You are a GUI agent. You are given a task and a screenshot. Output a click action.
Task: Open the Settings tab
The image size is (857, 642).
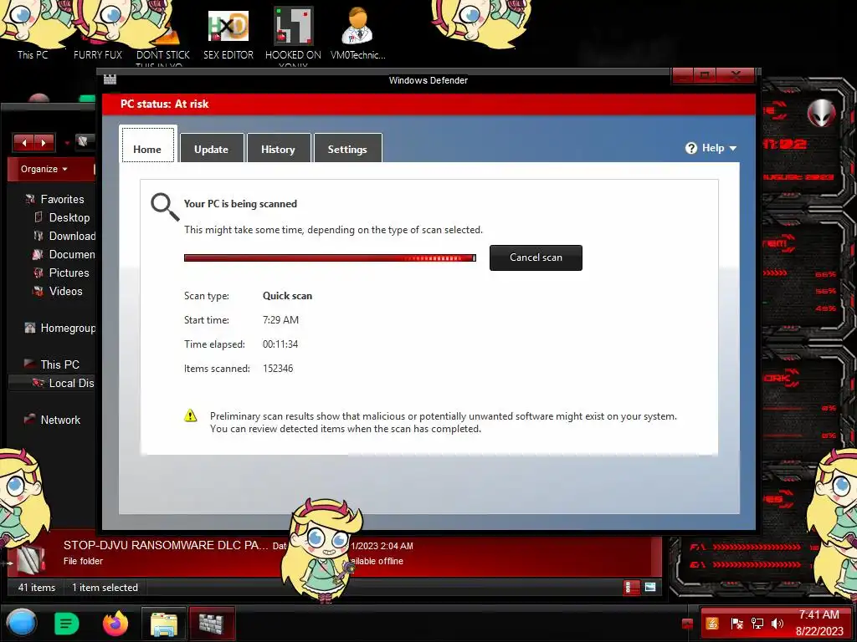(347, 148)
